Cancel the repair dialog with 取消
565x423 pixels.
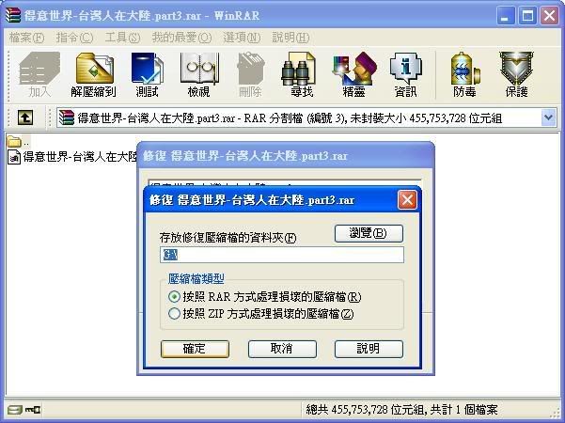pos(282,349)
